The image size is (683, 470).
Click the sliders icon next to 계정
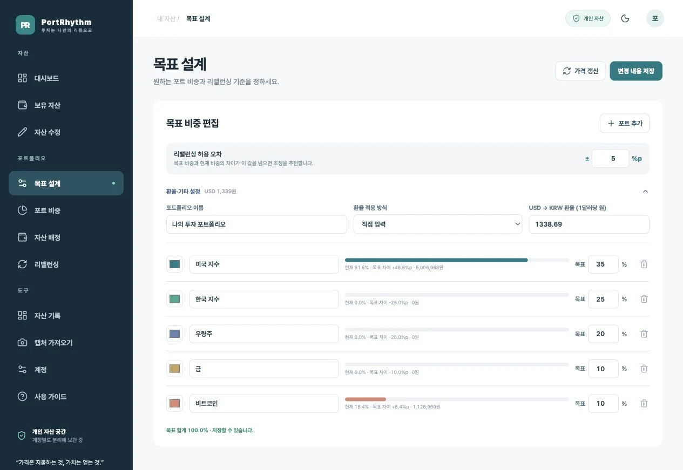[22, 370]
